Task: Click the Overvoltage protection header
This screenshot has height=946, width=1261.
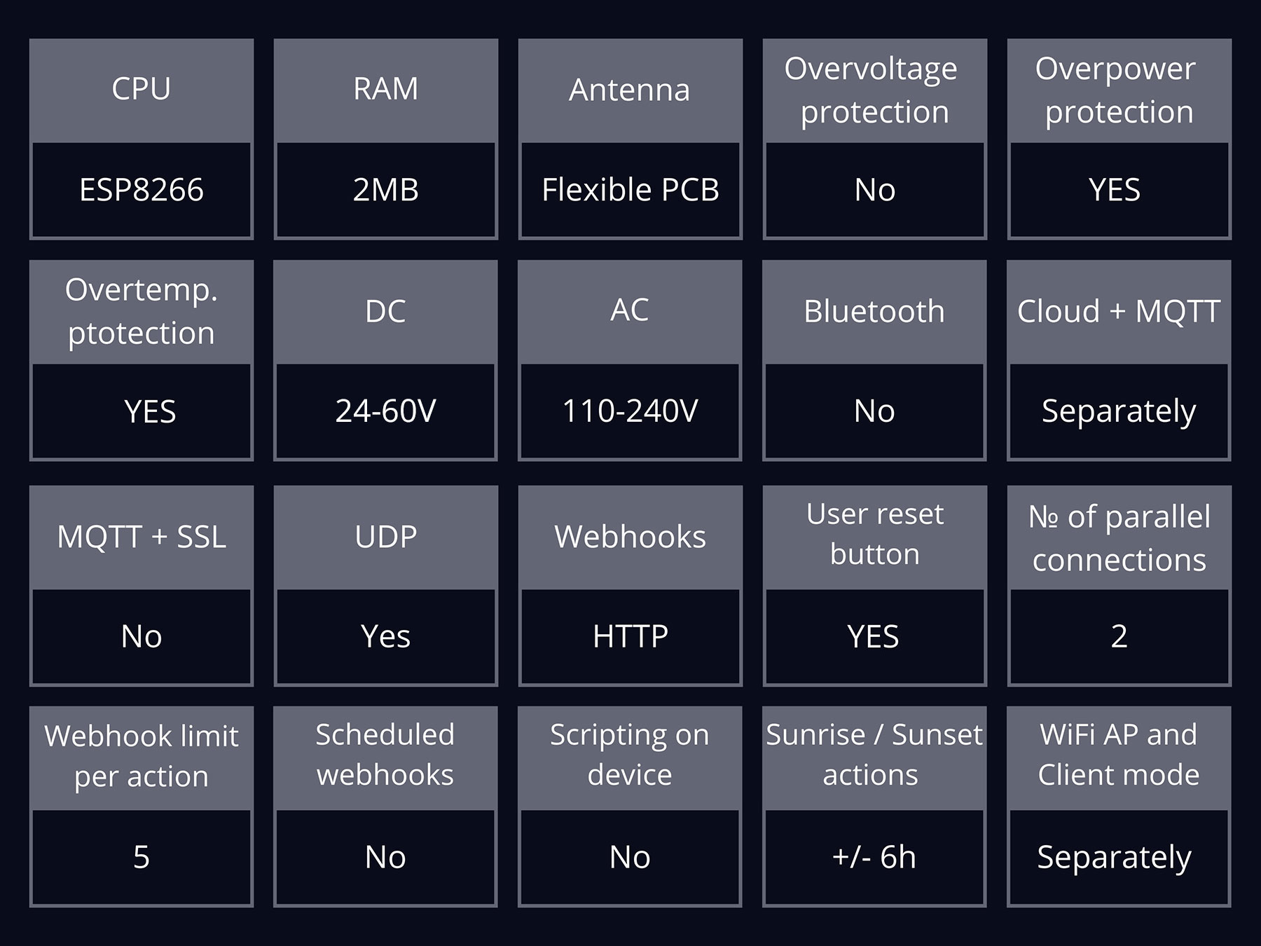Action: tap(875, 90)
